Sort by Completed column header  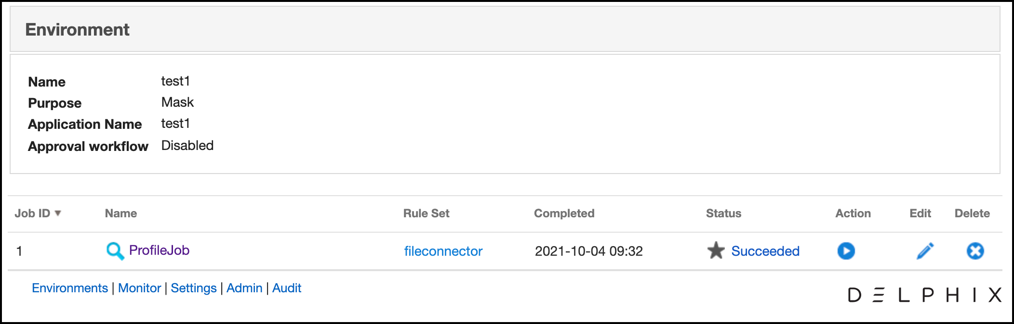564,213
